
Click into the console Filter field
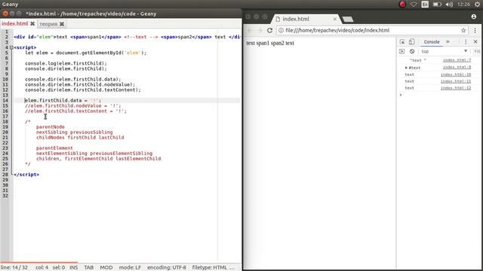[x=477, y=51]
